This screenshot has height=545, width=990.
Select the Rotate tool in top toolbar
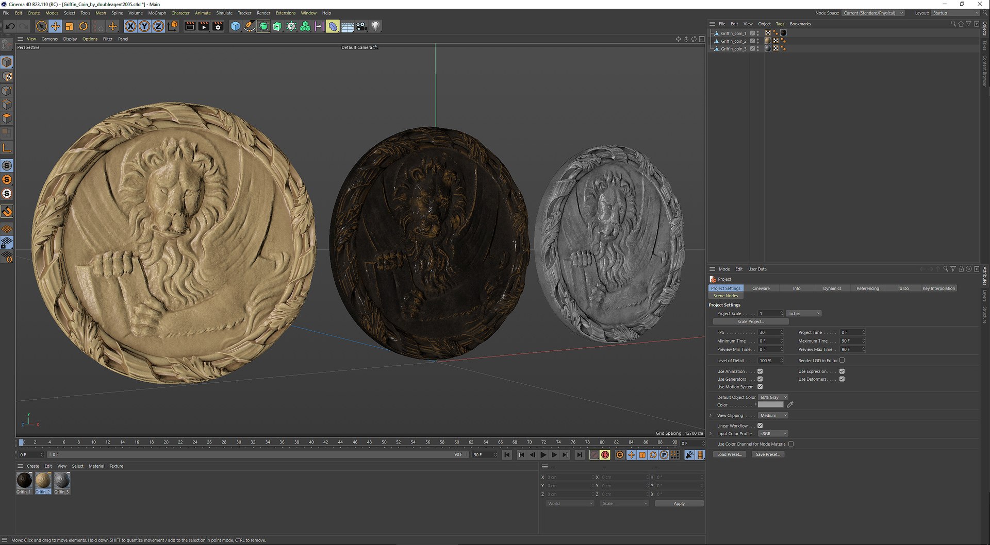(x=83, y=26)
